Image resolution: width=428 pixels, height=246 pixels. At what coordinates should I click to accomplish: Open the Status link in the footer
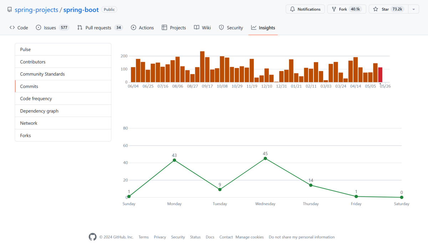(195, 237)
